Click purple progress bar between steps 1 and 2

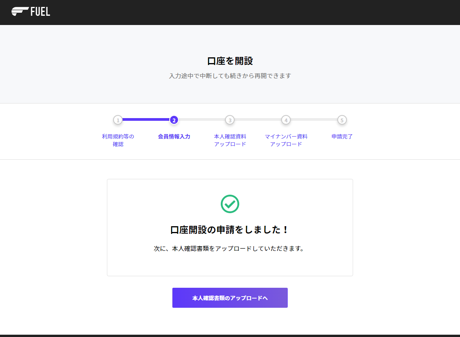[146, 120]
